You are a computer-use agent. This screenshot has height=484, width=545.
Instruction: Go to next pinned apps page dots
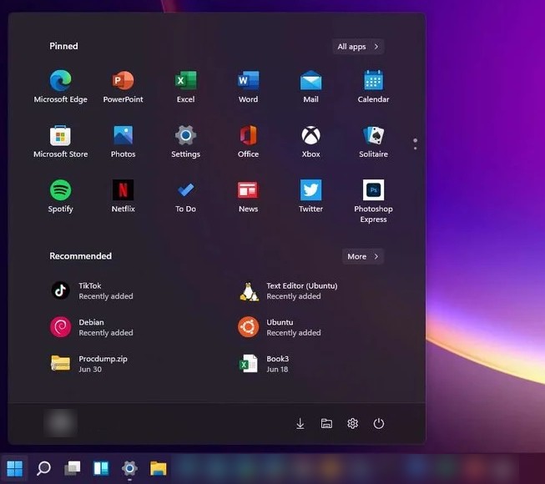click(415, 144)
